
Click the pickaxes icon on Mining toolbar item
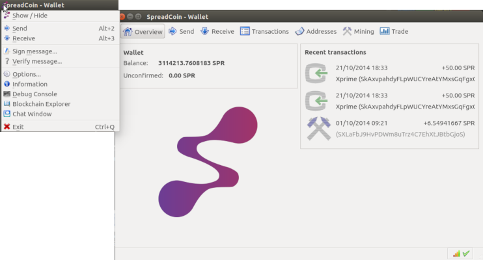point(347,31)
